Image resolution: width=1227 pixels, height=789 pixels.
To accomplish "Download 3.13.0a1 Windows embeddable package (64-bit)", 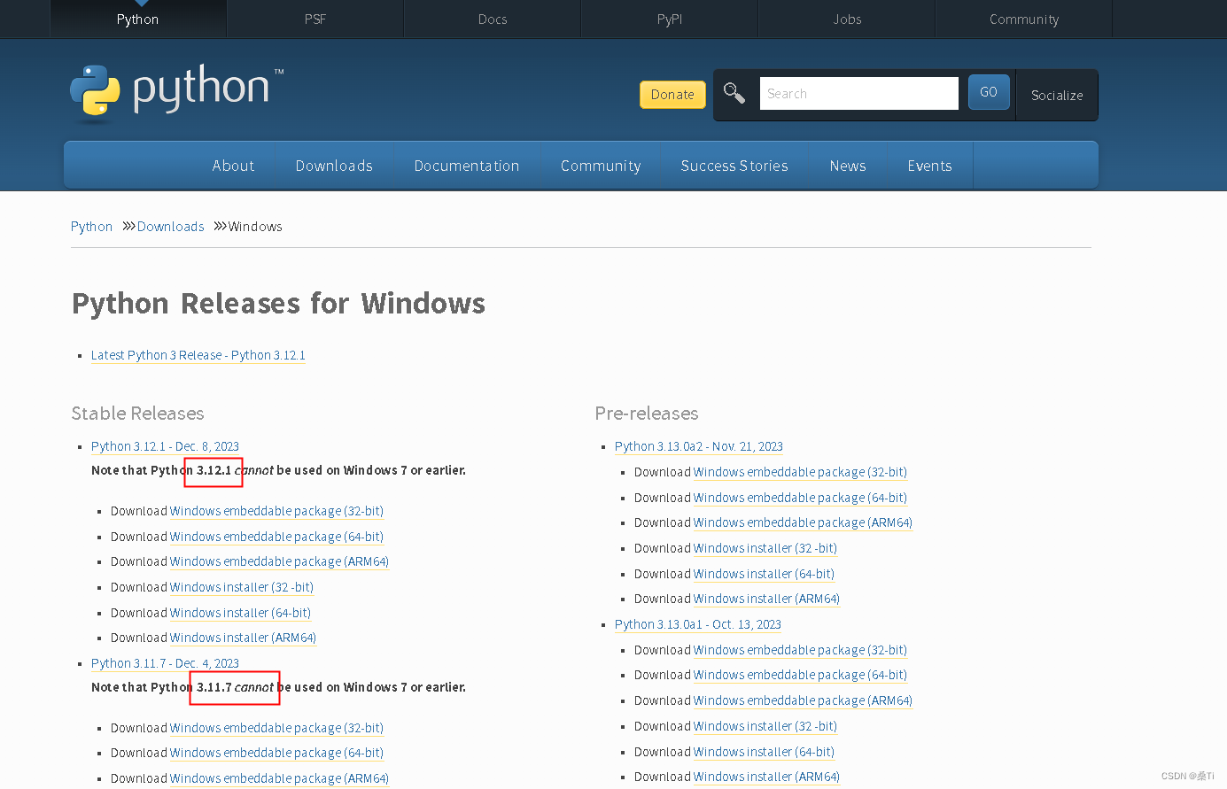I will coord(800,675).
